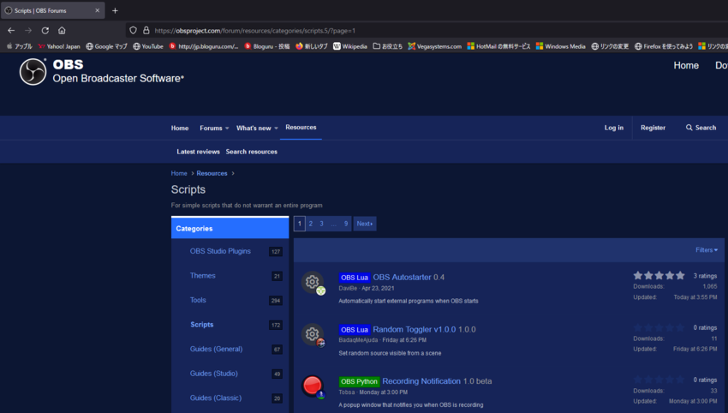Click the browser forward arrow
728x413 pixels.
point(28,31)
